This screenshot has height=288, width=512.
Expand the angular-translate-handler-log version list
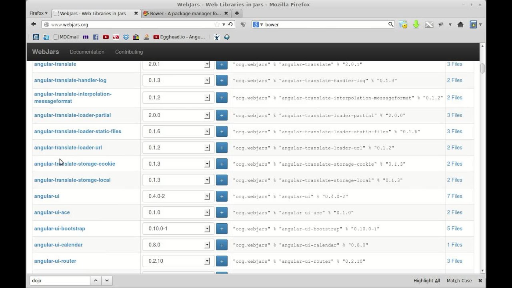178,80
